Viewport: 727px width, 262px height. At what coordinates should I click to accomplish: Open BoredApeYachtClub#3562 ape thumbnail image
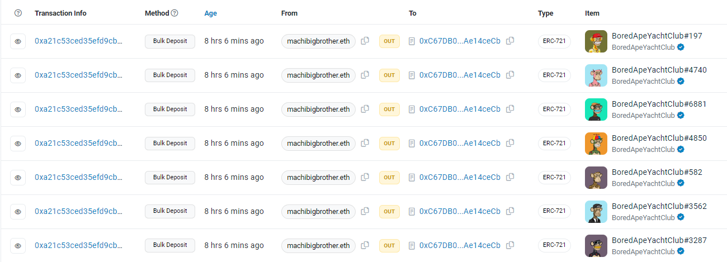click(x=596, y=212)
